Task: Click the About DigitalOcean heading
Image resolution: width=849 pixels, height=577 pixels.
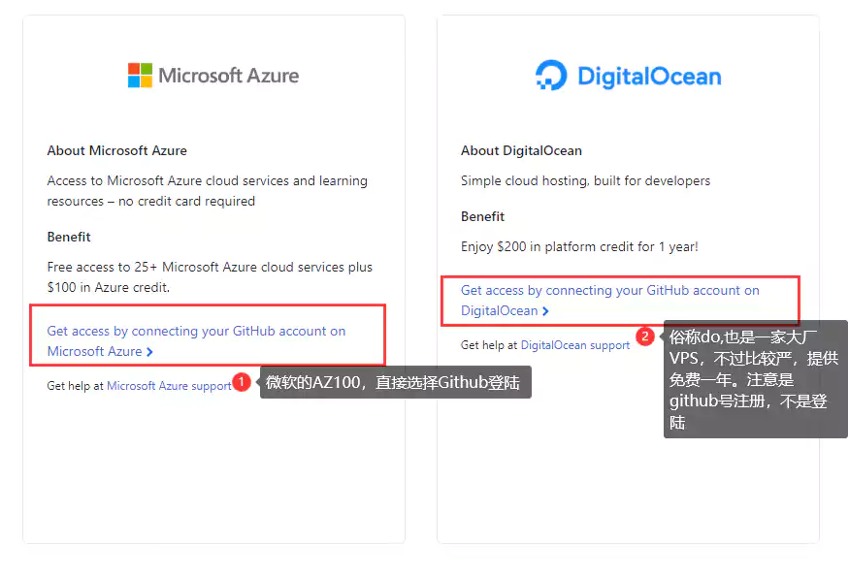Action: click(521, 150)
